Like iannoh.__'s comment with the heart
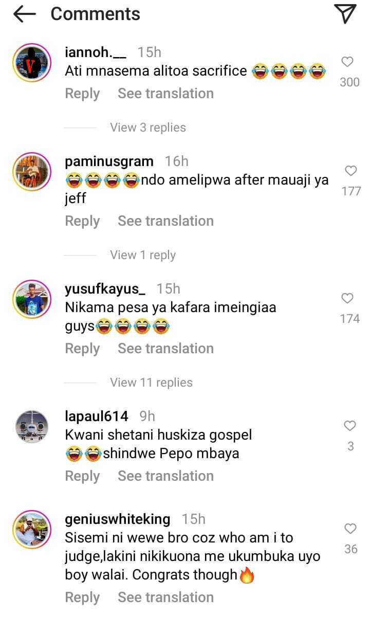Screen dimensions: 370x617 click(x=348, y=62)
